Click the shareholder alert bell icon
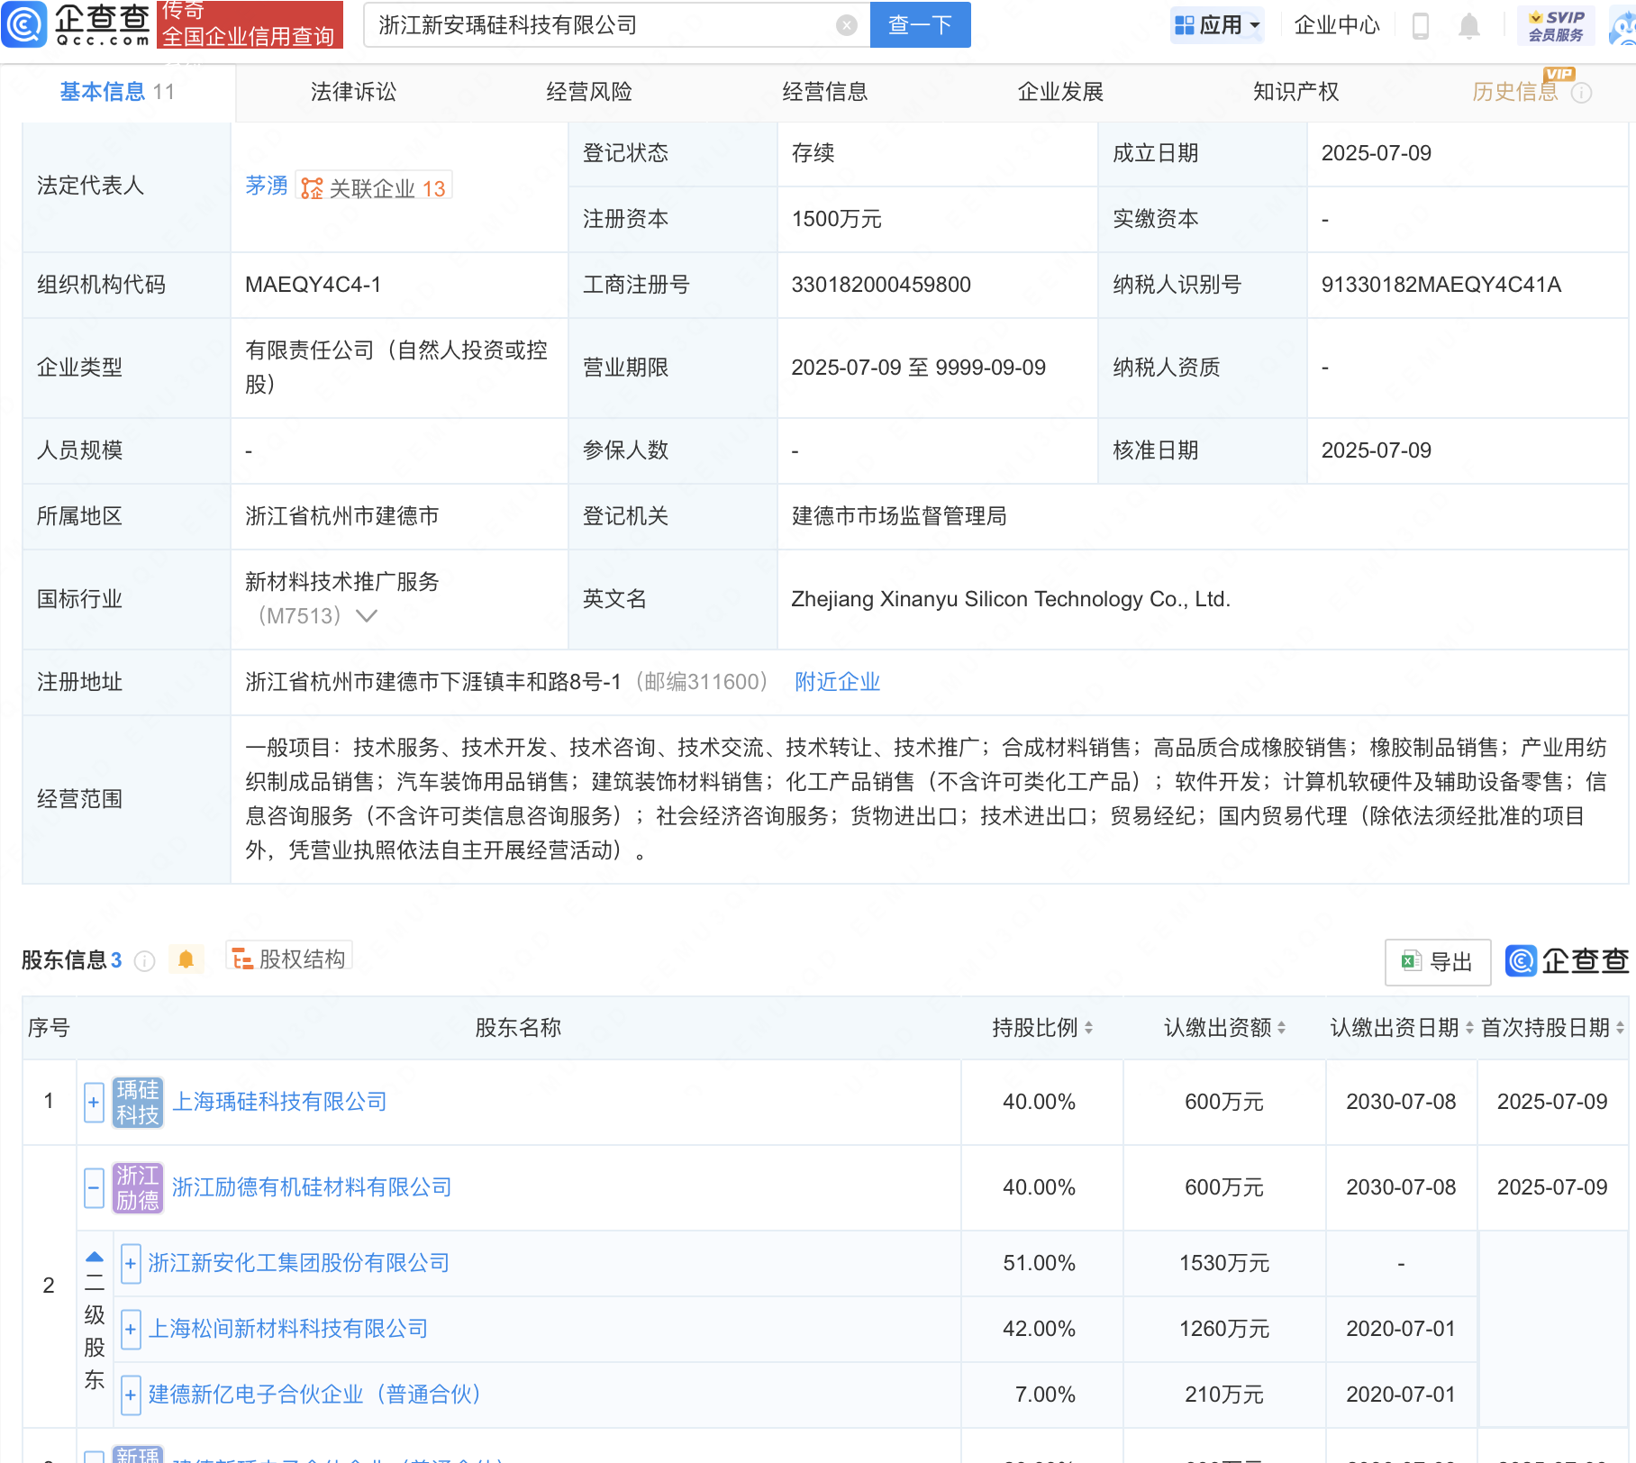This screenshot has width=1636, height=1463. (186, 959)
